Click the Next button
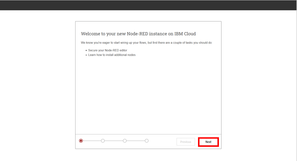The width and height of the screenshot is (297, 161). pos(208,142)
